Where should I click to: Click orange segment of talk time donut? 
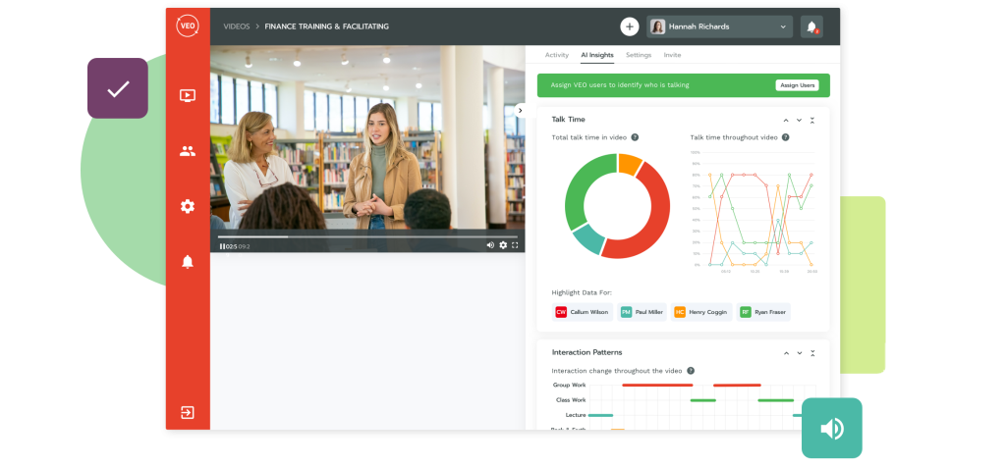coord(630,164)
